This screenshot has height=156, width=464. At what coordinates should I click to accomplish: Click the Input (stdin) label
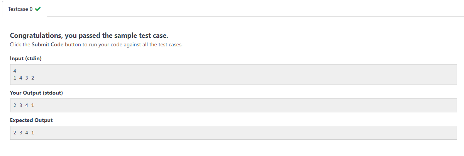point(25,59)
